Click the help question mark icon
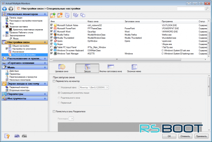 tap(7, 136)
